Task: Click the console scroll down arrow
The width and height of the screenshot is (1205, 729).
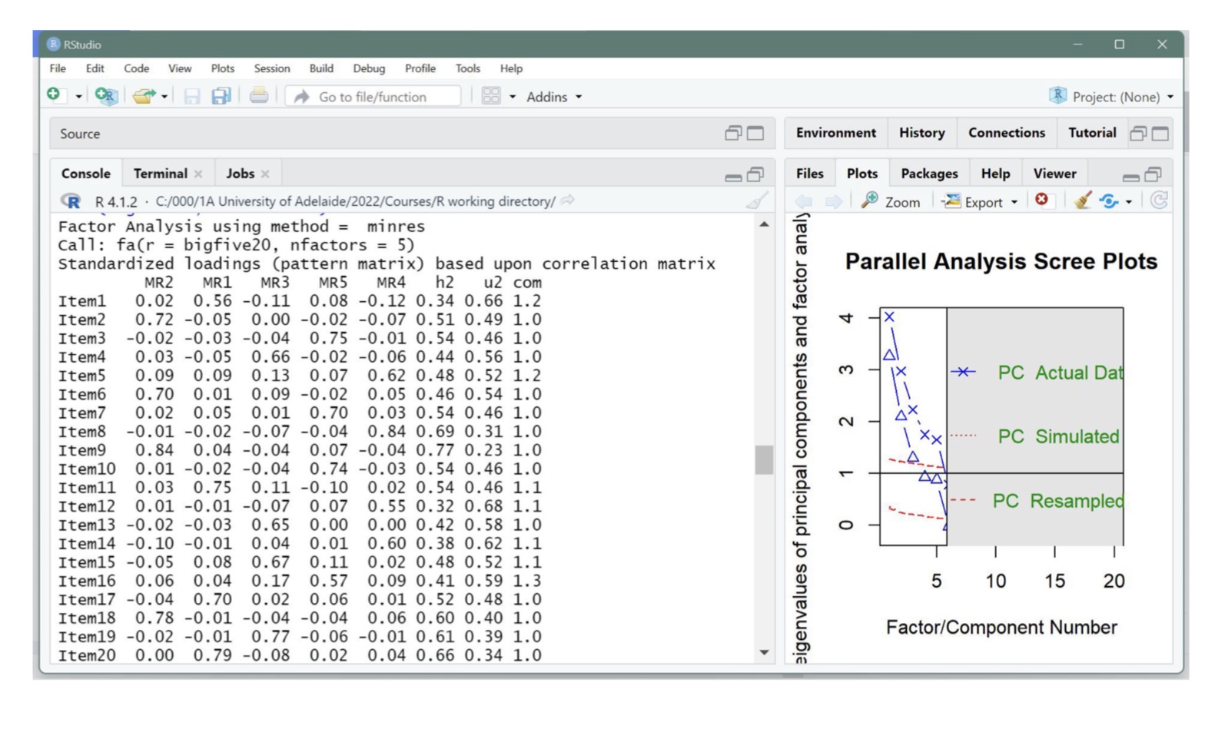Action: click(764, 653)
